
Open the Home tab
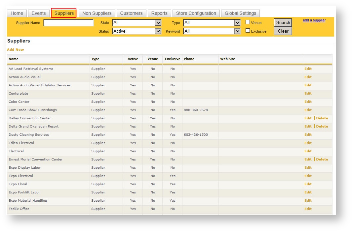tap(17, 13)
